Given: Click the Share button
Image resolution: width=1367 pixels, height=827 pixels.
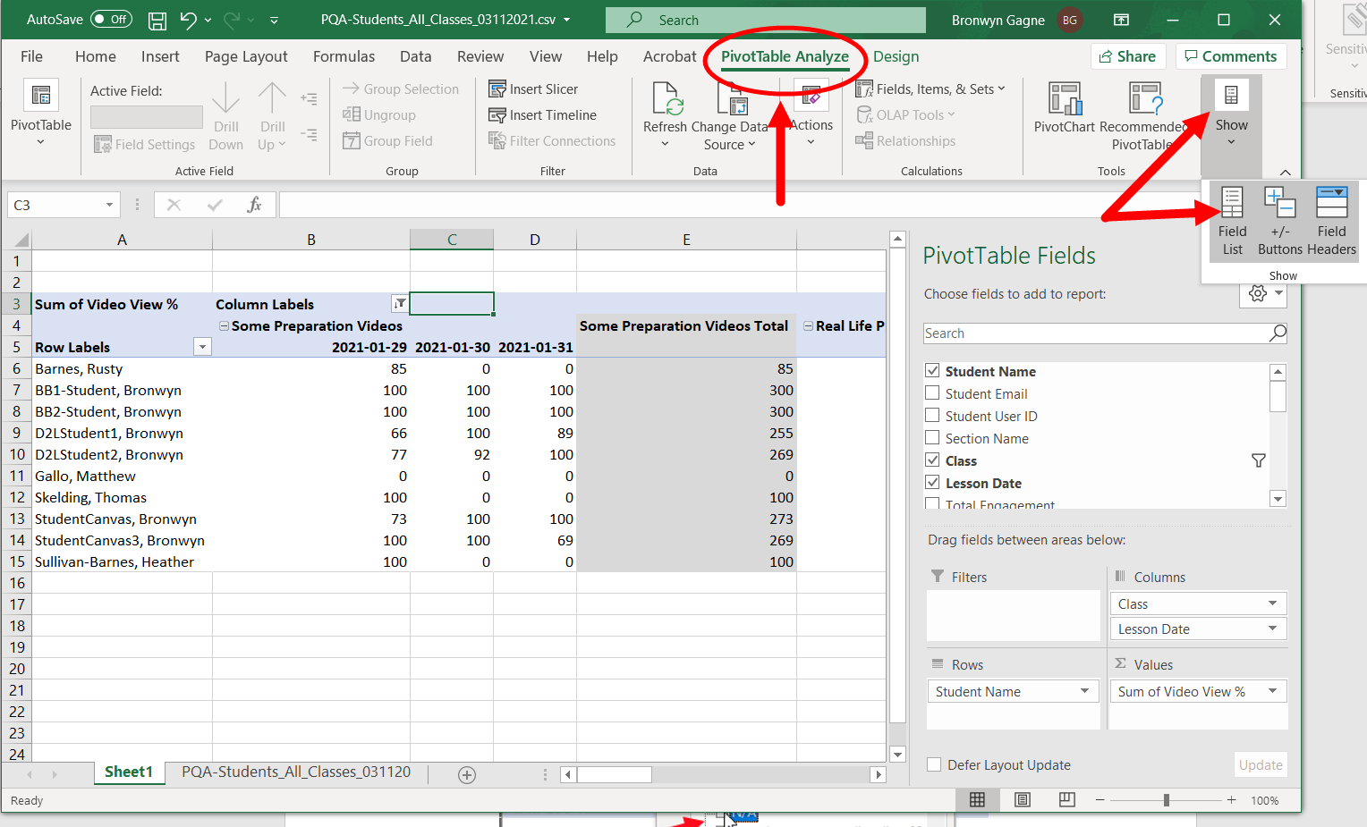Looking at the screenshot, I should pyautogui.click(x=1127, y=56).
